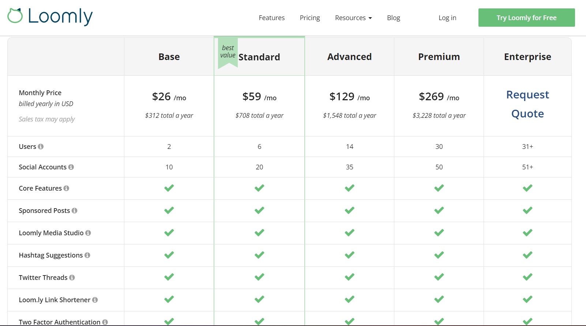Open the info icon next to Two Factor Authentication
Image resolution: width=586 pixels, height=326 pixels.
tap(105, 322)
